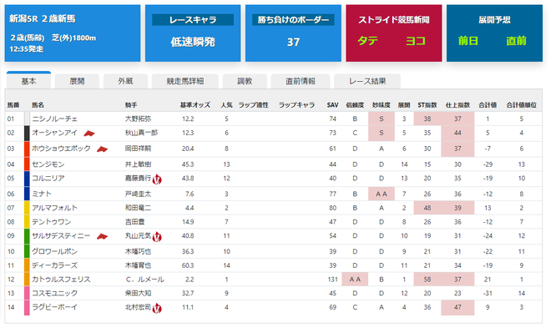Click SAV value 131

click(x=332, y=280)
